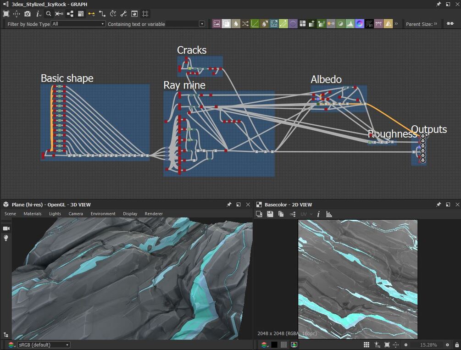The width and height of the screenshot is (461, 350).
Task: Toggle the camera icon in 3D view sidebar
Action: (6, 228)
